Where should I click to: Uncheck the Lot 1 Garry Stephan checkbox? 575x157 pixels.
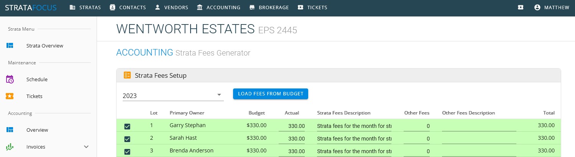[x=127, y=127]
